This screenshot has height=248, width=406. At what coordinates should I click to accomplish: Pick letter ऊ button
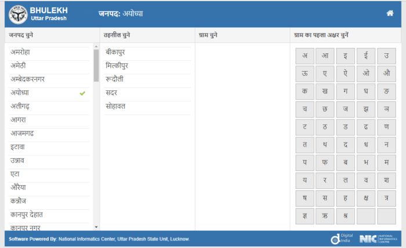pyautogui.click(x=304, y=74)
